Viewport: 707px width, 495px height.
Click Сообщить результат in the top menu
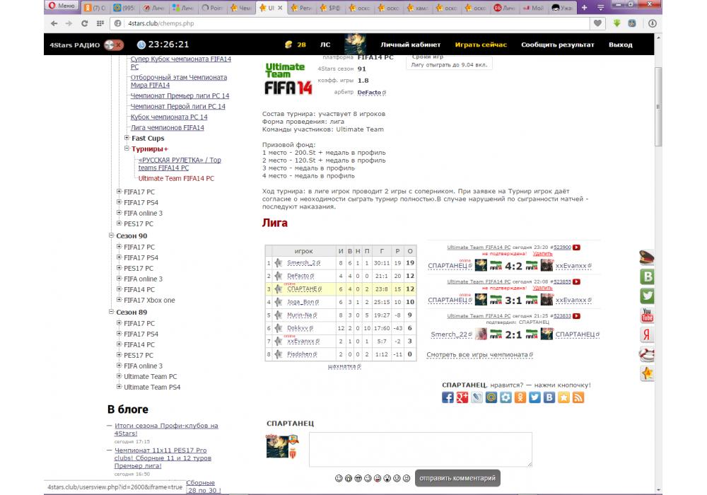pyautogui.click(x=558, y=45)
